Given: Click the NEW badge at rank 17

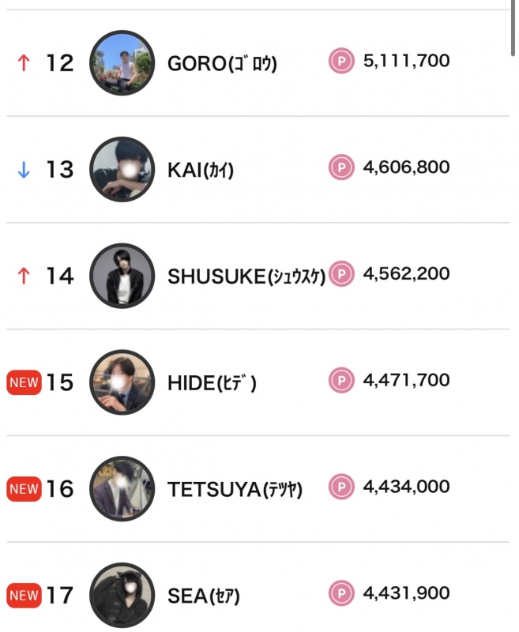Looking at the screenshot, I should point(23,596).
